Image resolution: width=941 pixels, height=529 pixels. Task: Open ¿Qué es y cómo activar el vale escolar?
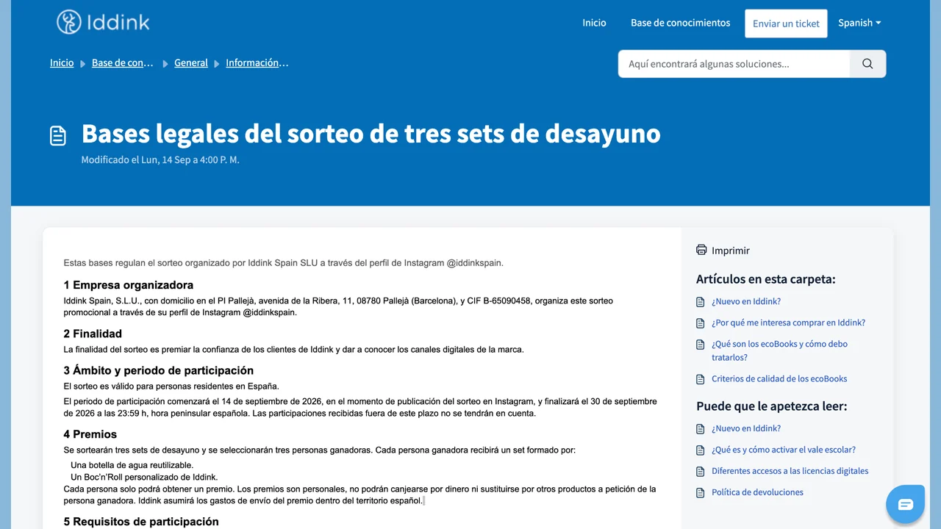click(x=784, y=450)
